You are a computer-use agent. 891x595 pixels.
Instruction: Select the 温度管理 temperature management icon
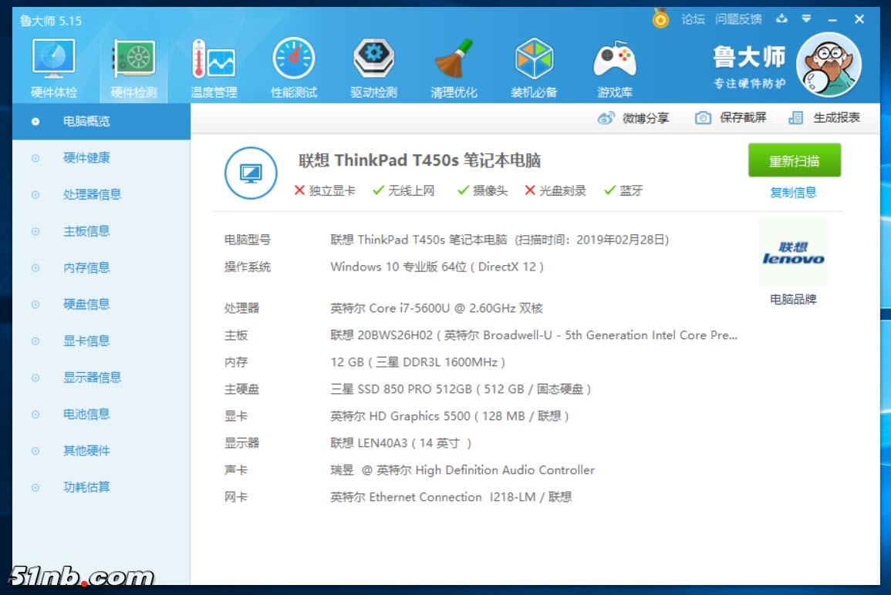tap(214, 60)
